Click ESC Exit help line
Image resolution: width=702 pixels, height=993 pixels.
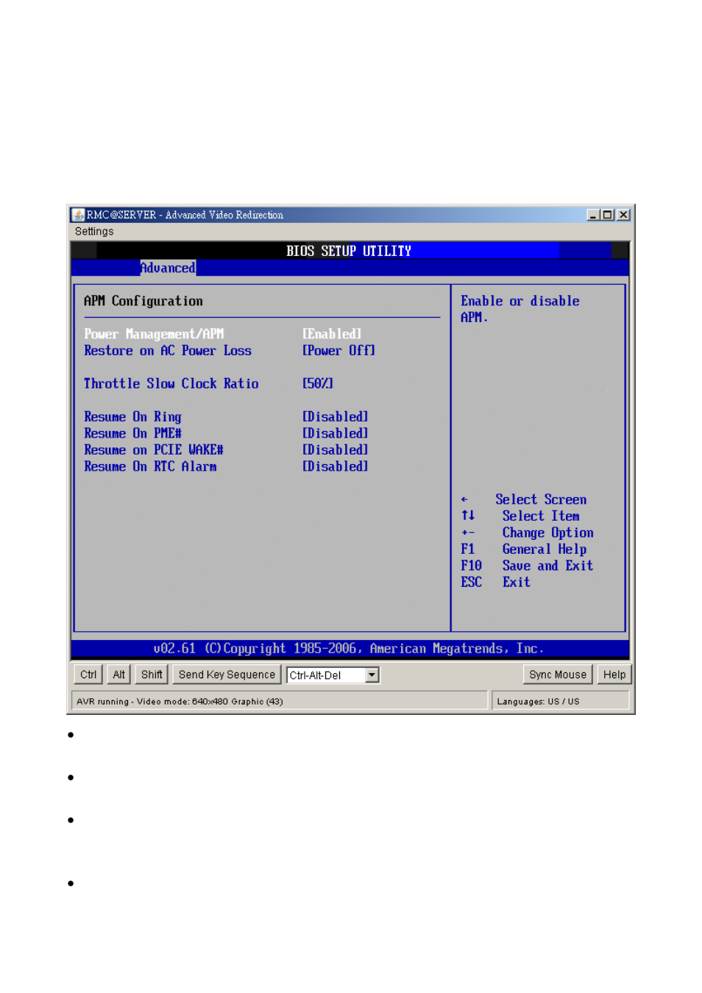point(495,582)
